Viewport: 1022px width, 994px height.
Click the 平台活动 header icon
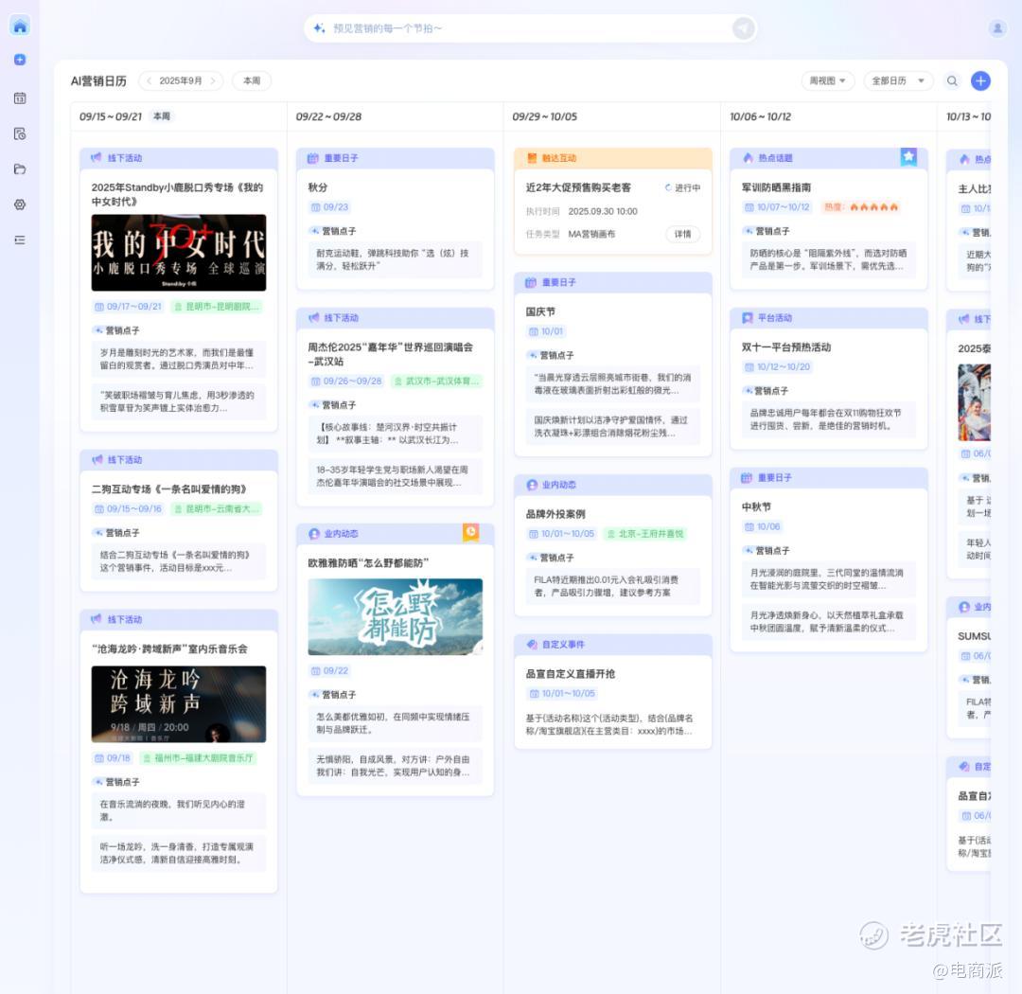[748, 318]
